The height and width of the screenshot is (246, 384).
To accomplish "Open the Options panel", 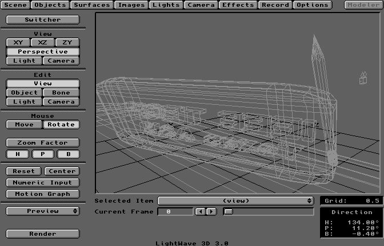I will (313, 5).
